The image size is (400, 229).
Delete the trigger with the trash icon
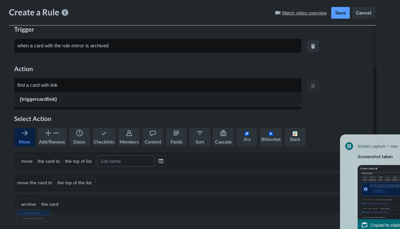(313, 46)
